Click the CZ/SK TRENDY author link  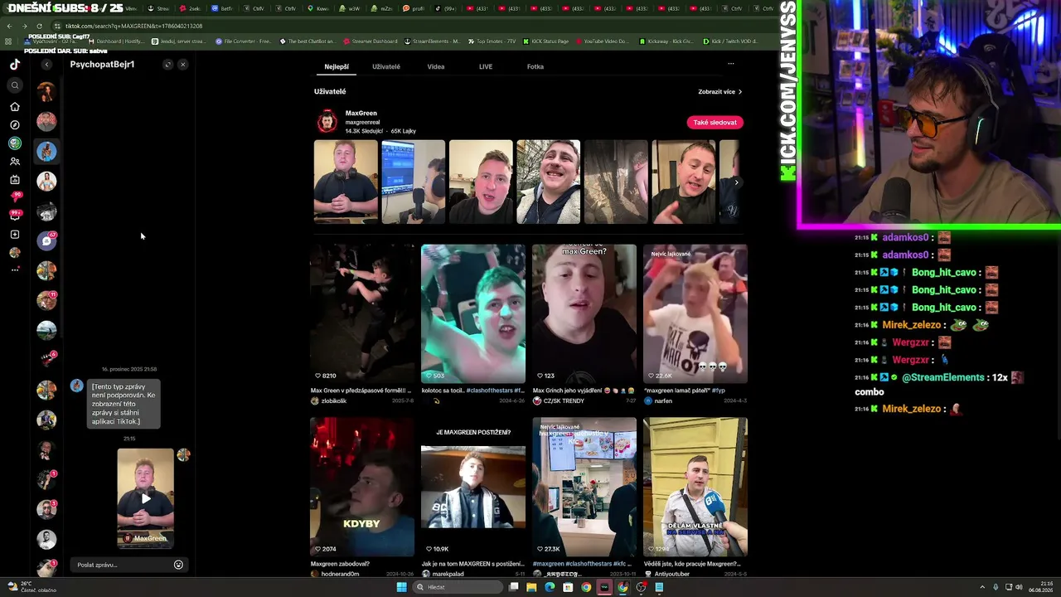click(564, 401)
